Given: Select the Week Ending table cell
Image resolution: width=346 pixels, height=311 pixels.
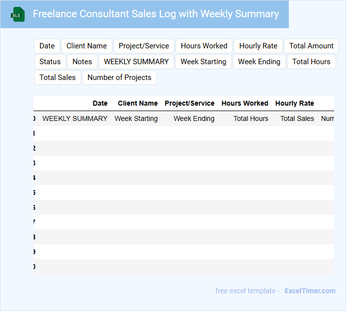Looking at the screenshot, I should [194, 118].
